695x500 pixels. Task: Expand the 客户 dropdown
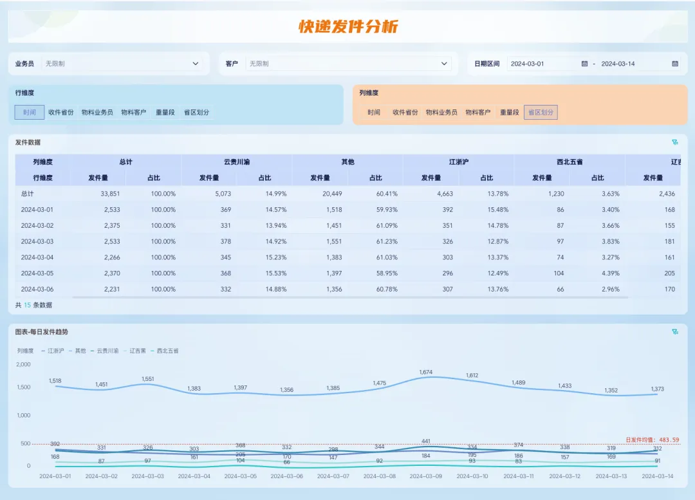[444, 64]
